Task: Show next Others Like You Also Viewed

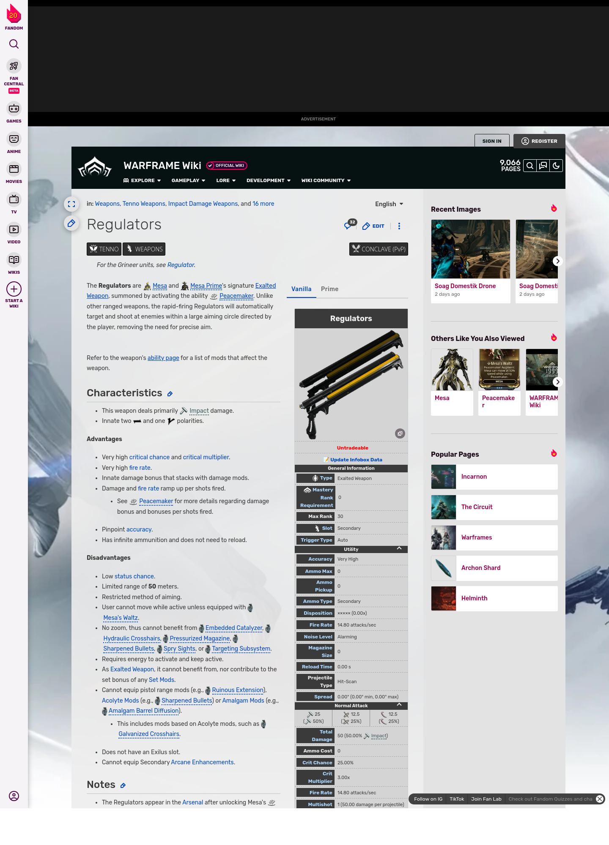Action: click(557, 382)
